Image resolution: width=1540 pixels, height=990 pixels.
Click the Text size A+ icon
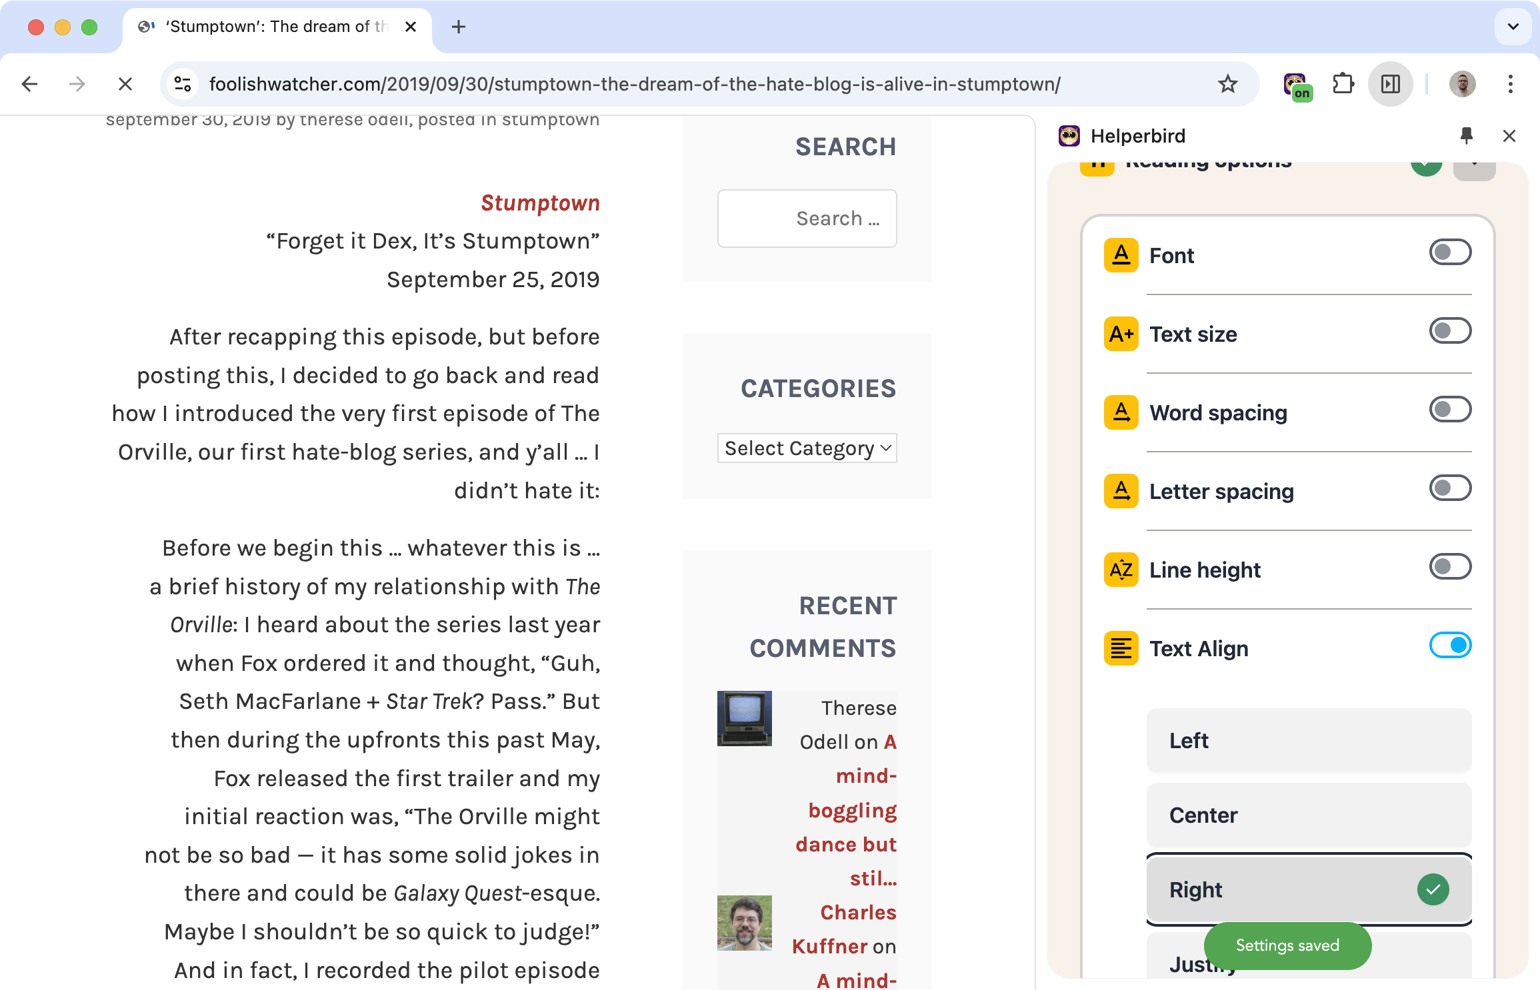click(x=1121, y=334)
